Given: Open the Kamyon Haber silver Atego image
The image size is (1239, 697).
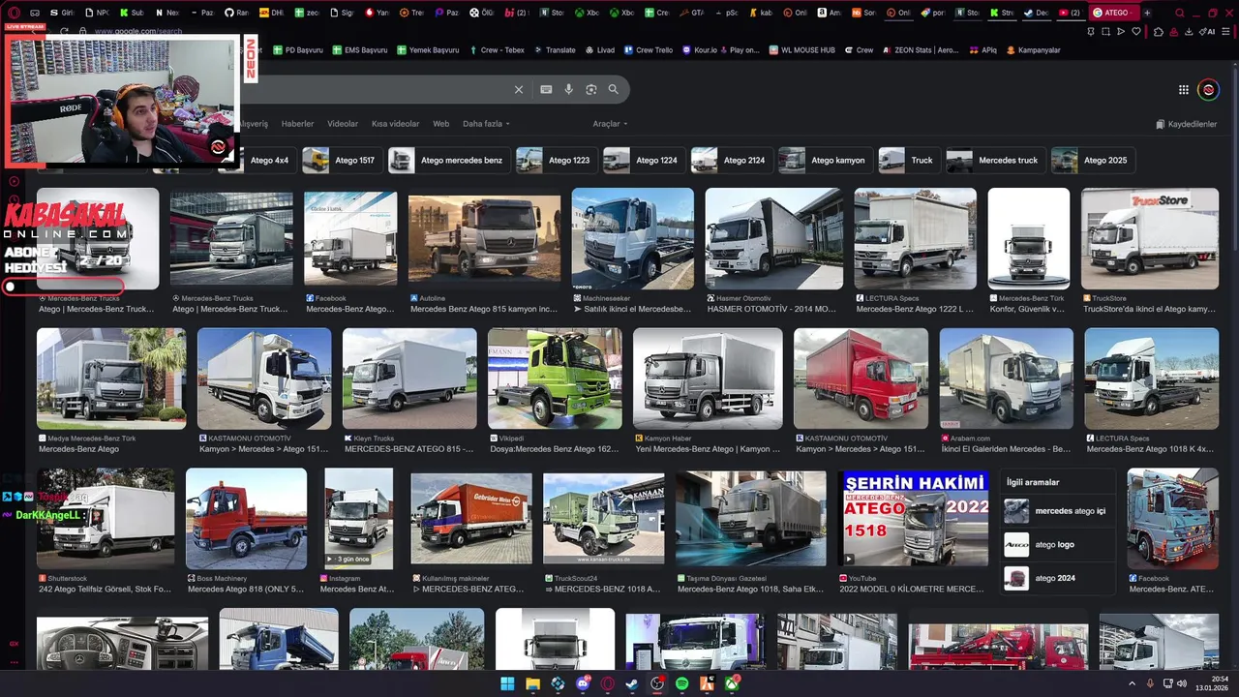Looking at the screenshot, I should (708, 379).
